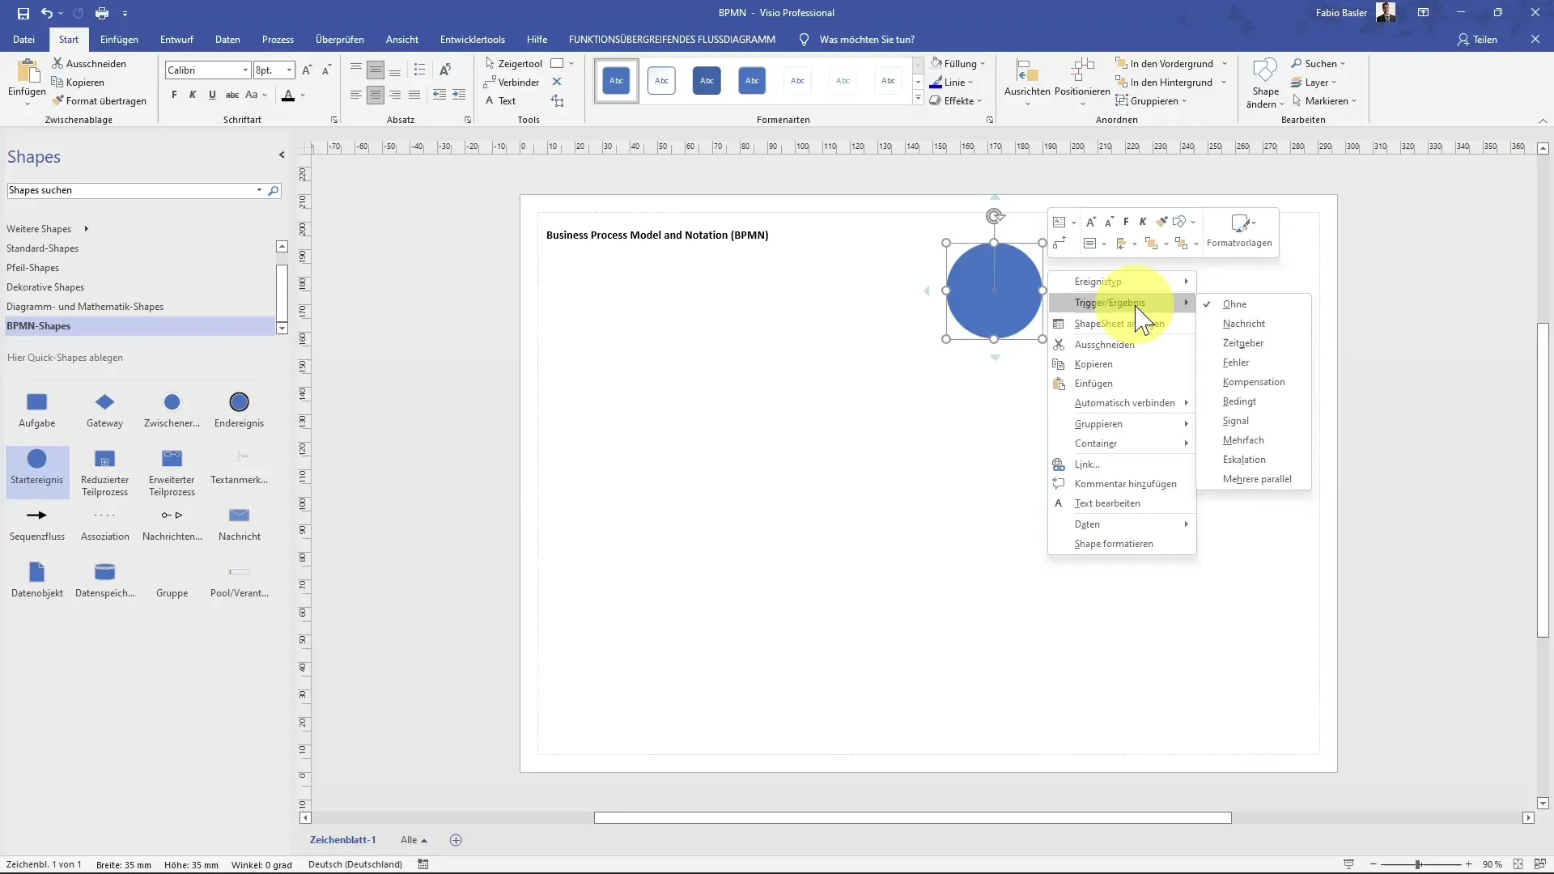Click the Alle pages button

pyautogui.click(x=414, y=840)
